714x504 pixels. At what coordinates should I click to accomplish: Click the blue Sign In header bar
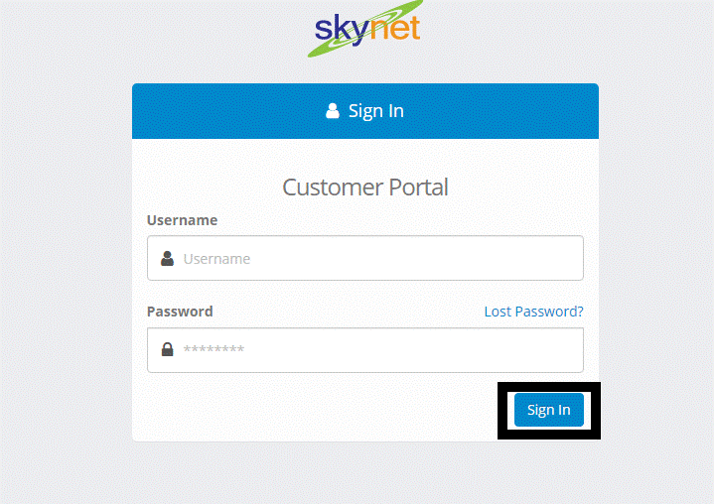pyautogui.click(x=365, y=111)
